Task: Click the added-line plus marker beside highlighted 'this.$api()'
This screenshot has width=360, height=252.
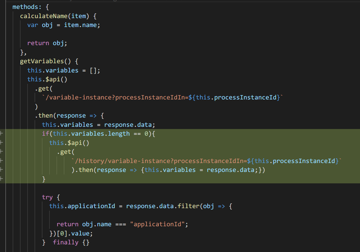Action: tap(1, 143)
